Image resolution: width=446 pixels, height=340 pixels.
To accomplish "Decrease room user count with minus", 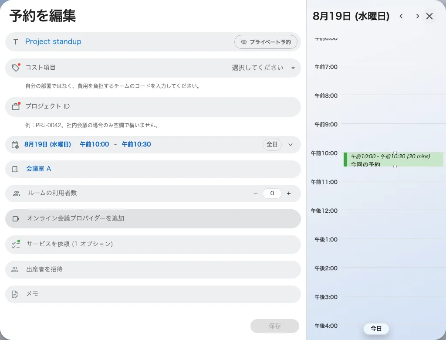I will [x=255, y=194].
